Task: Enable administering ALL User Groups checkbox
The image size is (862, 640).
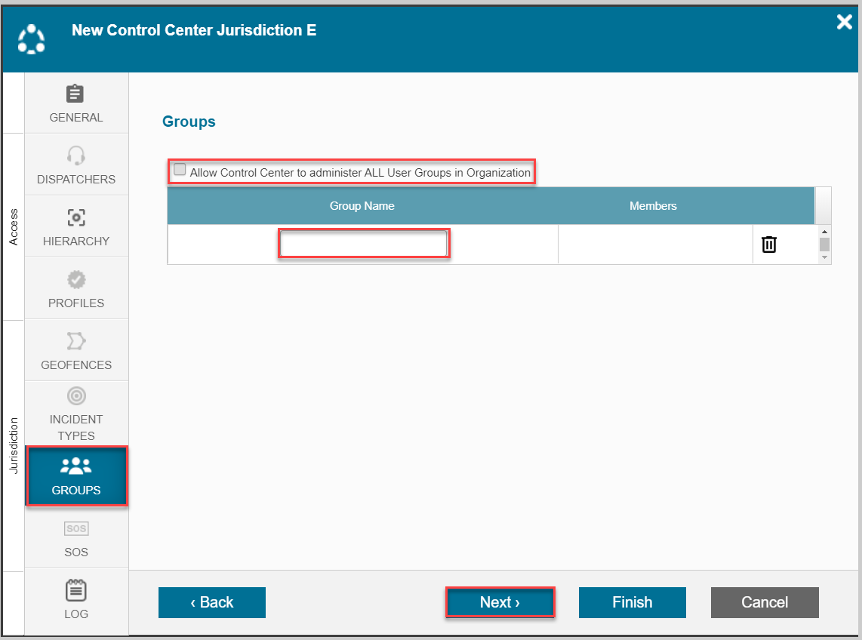Action: (180, 170)
